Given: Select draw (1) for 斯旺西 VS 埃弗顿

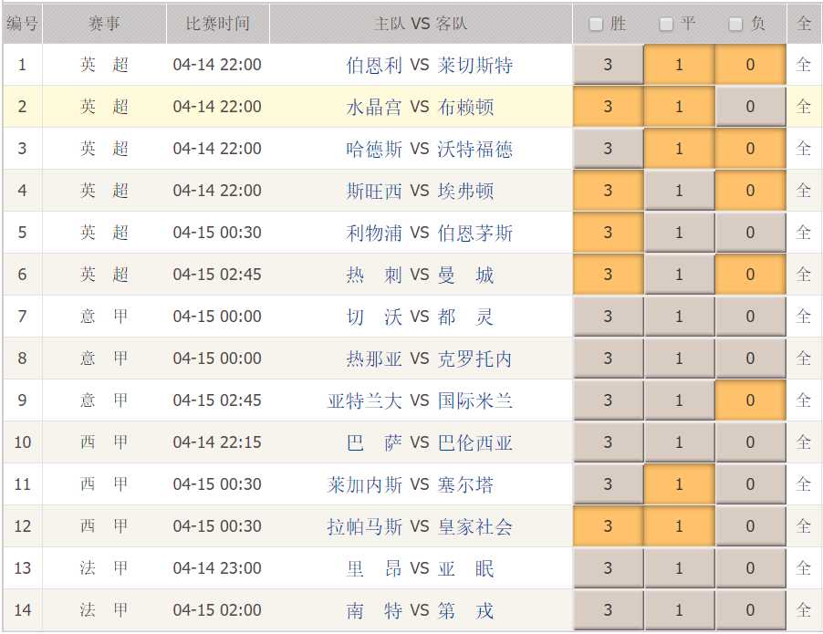Looking at the screenshot, I should coord(679,191).
